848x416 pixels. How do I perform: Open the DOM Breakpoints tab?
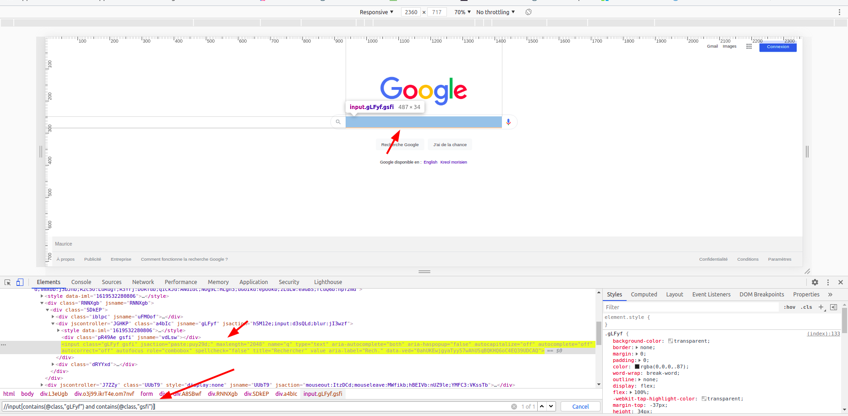(762, 295)
